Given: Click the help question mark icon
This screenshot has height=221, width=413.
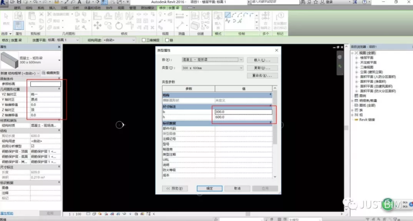Looking at the screenshot, I should 365,2.
